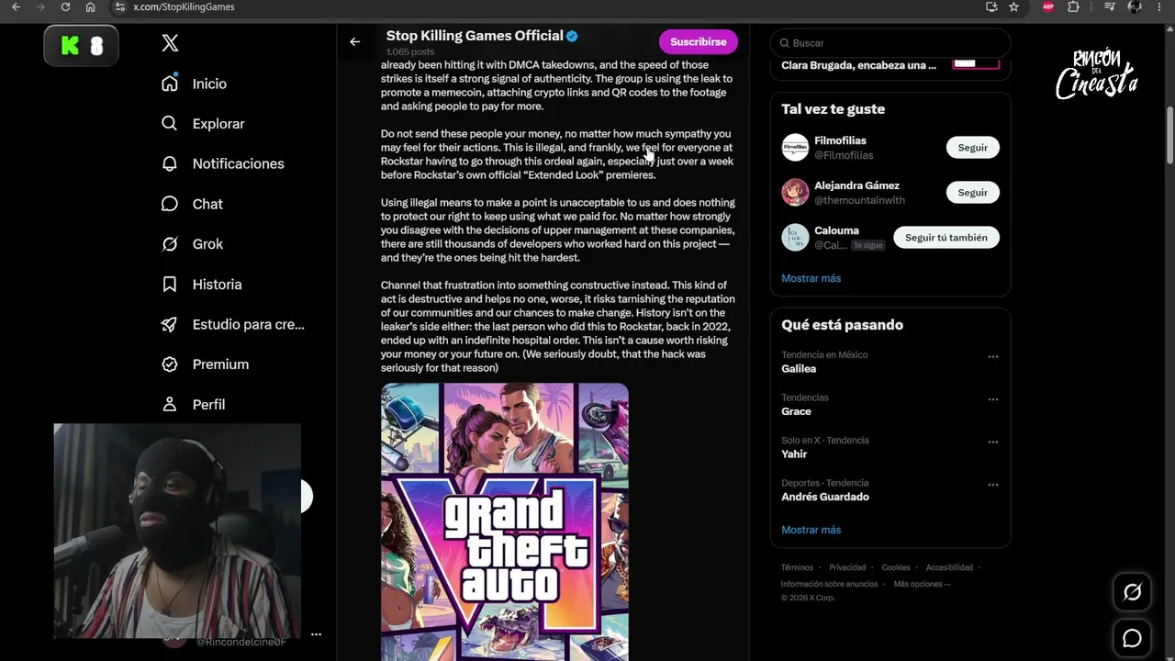Click the browser forward arrow
This screenshot has height=661, width=1175.
[x=40, y=6]
